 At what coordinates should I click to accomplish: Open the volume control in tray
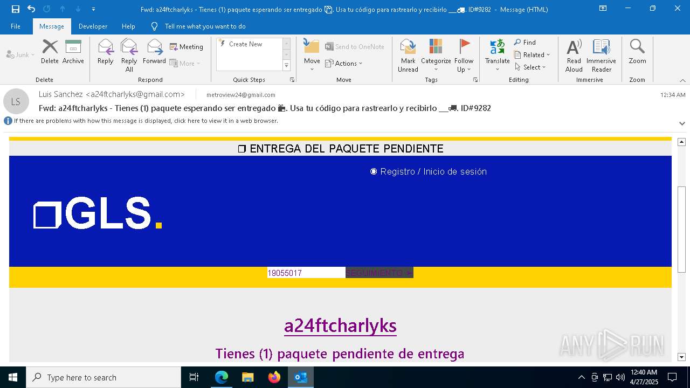pos(620,377)
